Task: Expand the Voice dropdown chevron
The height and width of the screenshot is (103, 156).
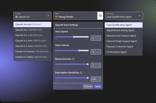Action: pyautogui.click(x=95, y=16)
